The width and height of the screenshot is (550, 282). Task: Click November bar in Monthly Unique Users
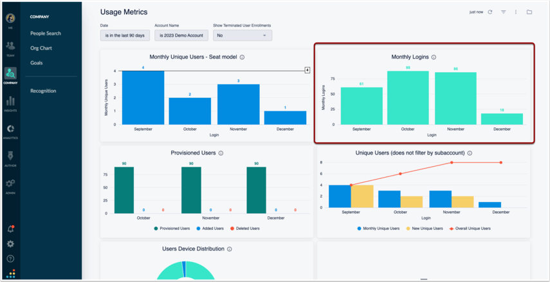point(239,104)
